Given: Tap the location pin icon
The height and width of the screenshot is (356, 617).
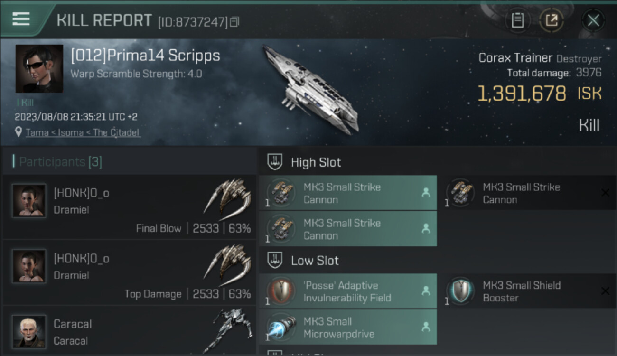Looking at the screenshot, I should 19,132.
